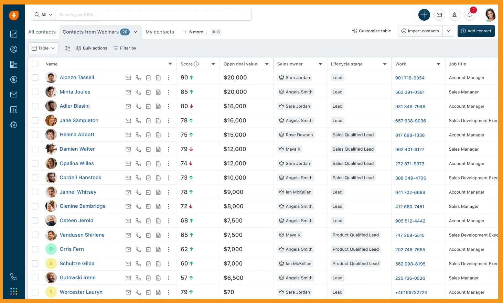Click the email icon for Minta Joules
Viewport: 503px width, 303px height.
click(128, 92)
